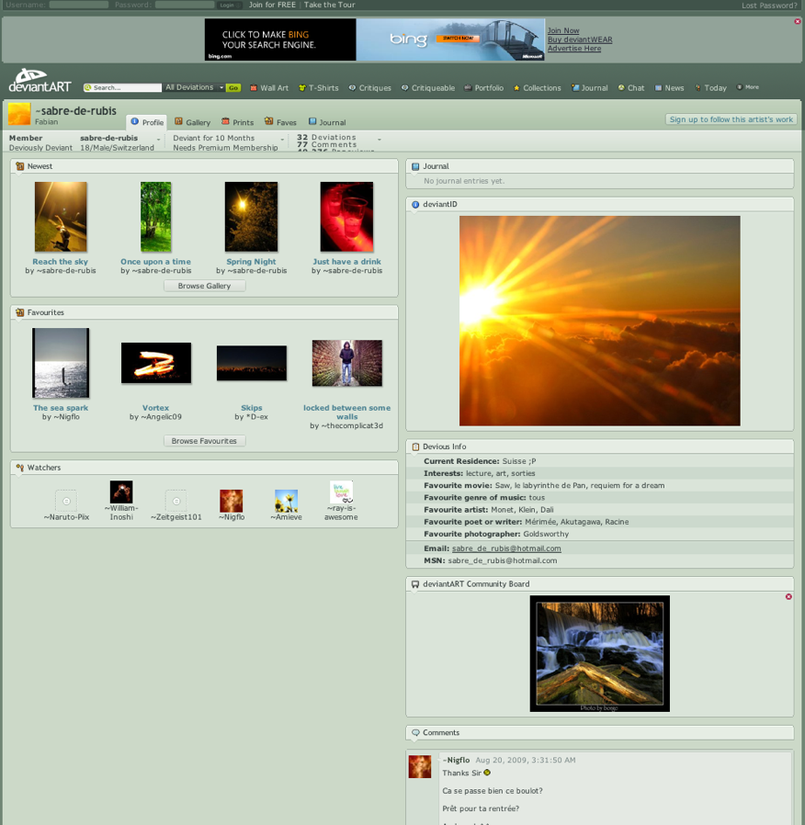Click the Newest panel header icon
Image resolution: width=805 pixels, height=825 pixels.
[x=20, y=166]
